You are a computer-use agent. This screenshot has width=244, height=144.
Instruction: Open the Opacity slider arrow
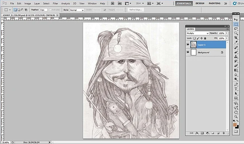coord(227,33)
